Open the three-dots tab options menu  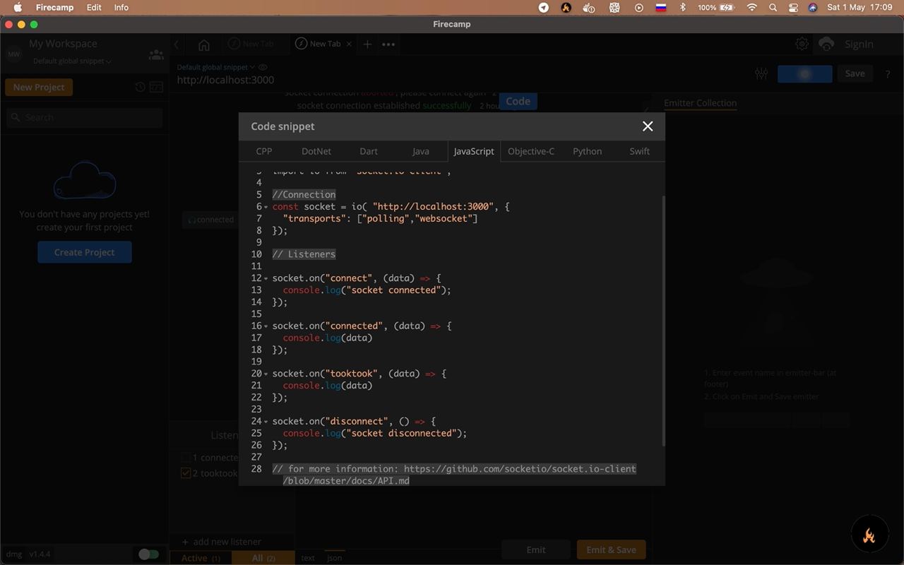coord(388,44)
